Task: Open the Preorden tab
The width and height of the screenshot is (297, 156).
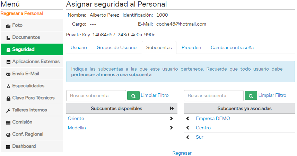Action: (x=191, y=48)
